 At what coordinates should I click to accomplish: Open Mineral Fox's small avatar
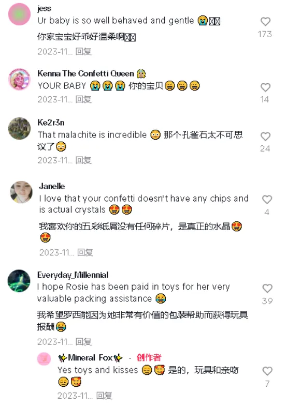[44, 359]
